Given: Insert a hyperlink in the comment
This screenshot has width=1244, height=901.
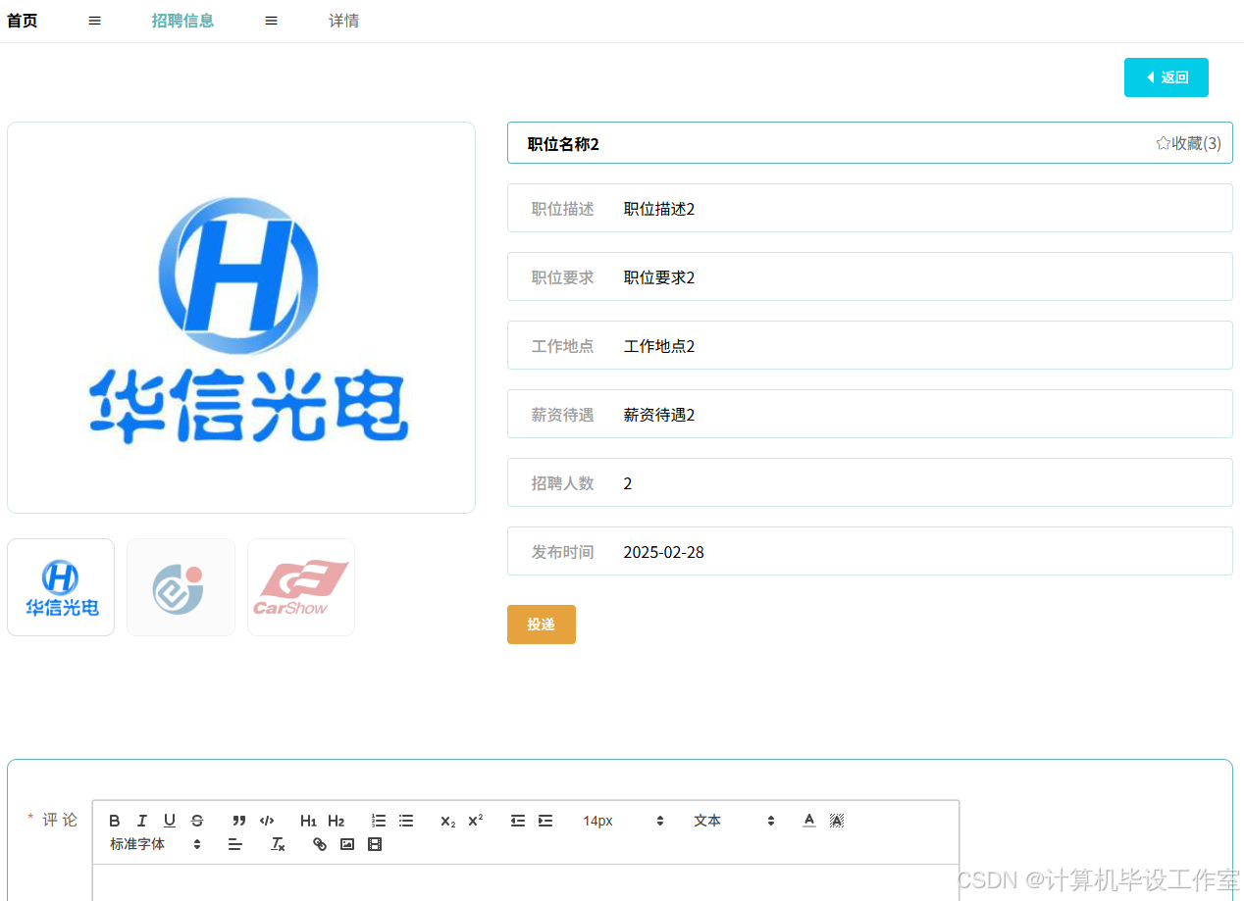Looking at the screenshot, I should tap(320, 844).
